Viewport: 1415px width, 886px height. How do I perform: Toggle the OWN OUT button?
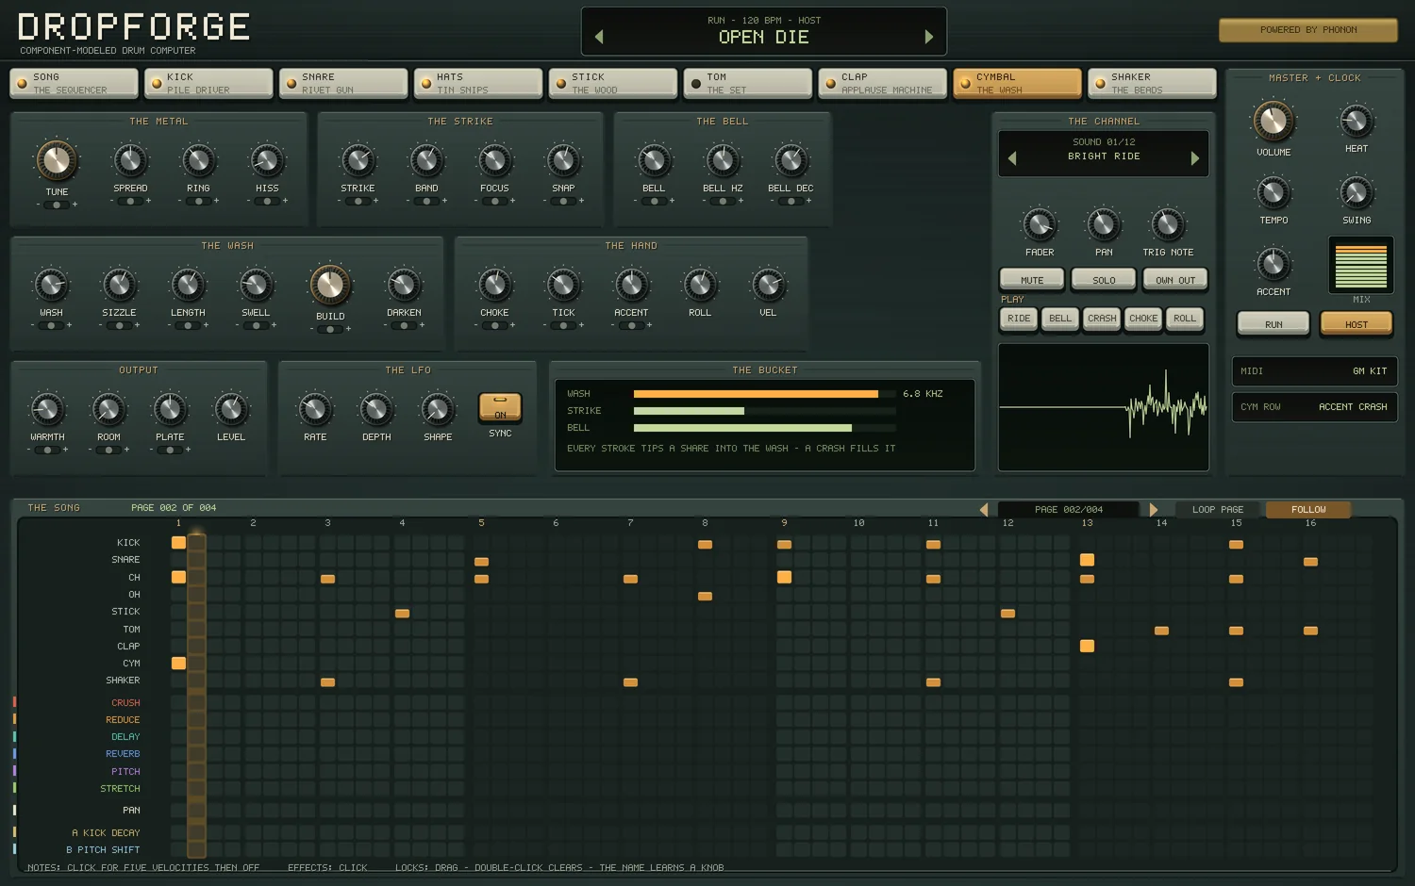pyautogui.click(x=1175, y=280)
